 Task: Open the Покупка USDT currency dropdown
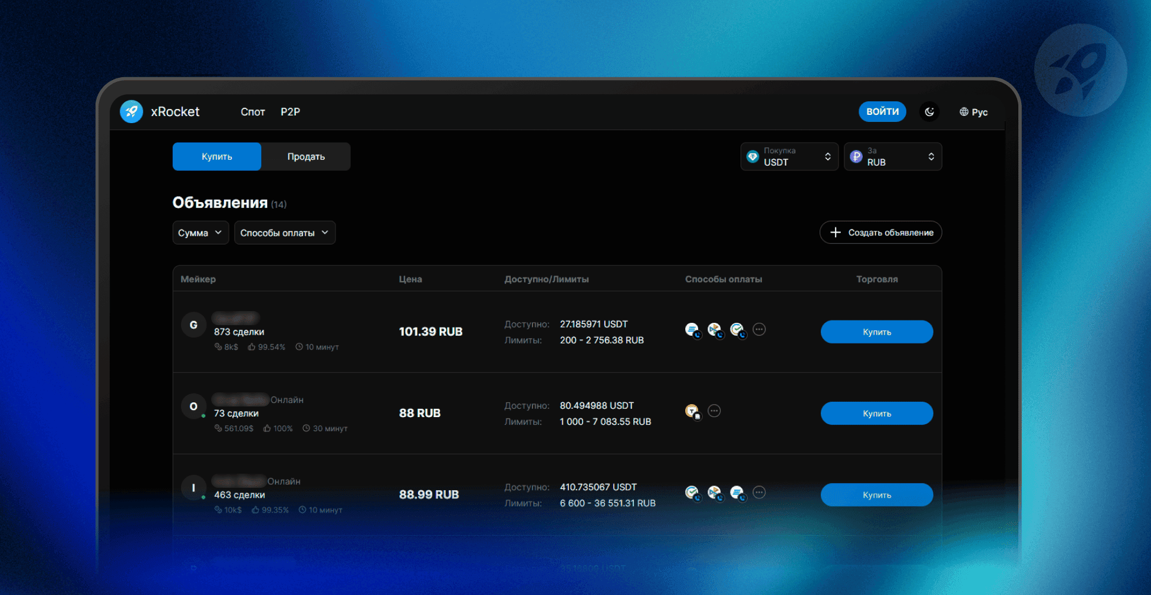tap(790, 157)
